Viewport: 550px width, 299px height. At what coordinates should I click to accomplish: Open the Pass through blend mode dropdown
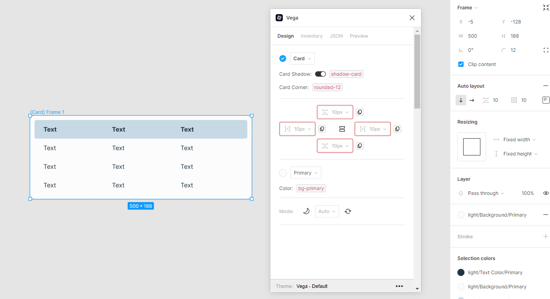tap(486, 193)
